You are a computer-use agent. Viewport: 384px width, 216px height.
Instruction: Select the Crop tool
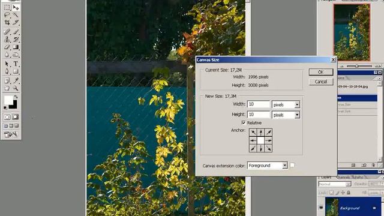[x=7, y=22]
